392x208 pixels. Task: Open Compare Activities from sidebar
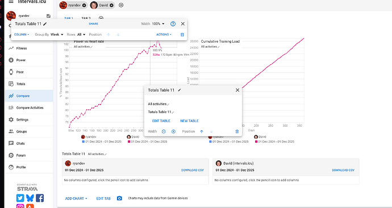tap(29, 108)
